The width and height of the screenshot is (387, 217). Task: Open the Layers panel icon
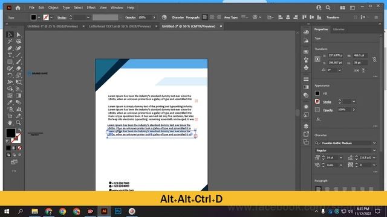tap(306, 126)
